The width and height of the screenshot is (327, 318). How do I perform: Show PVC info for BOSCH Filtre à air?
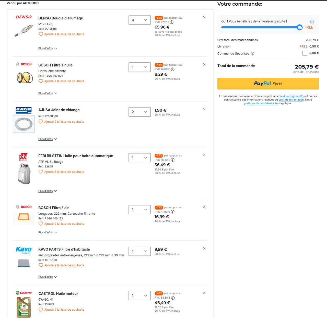click(173, 212)
